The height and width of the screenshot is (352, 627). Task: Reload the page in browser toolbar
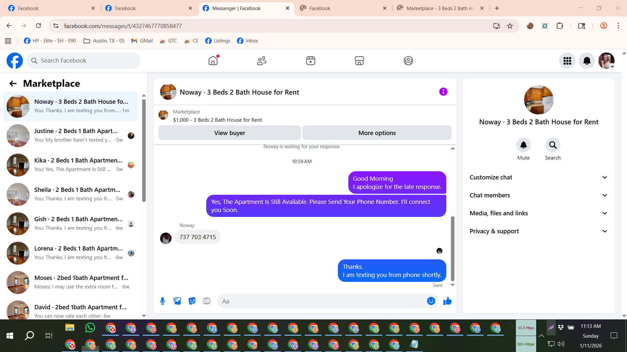(x=39, y=26)
